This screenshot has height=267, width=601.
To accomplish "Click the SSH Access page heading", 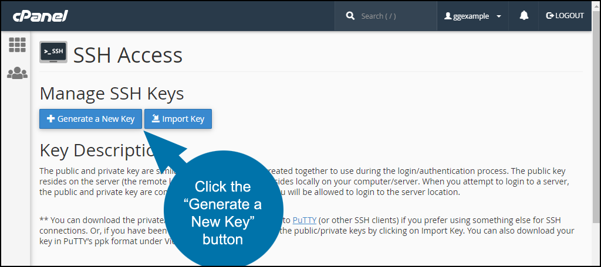I will [x=128, y=54].
